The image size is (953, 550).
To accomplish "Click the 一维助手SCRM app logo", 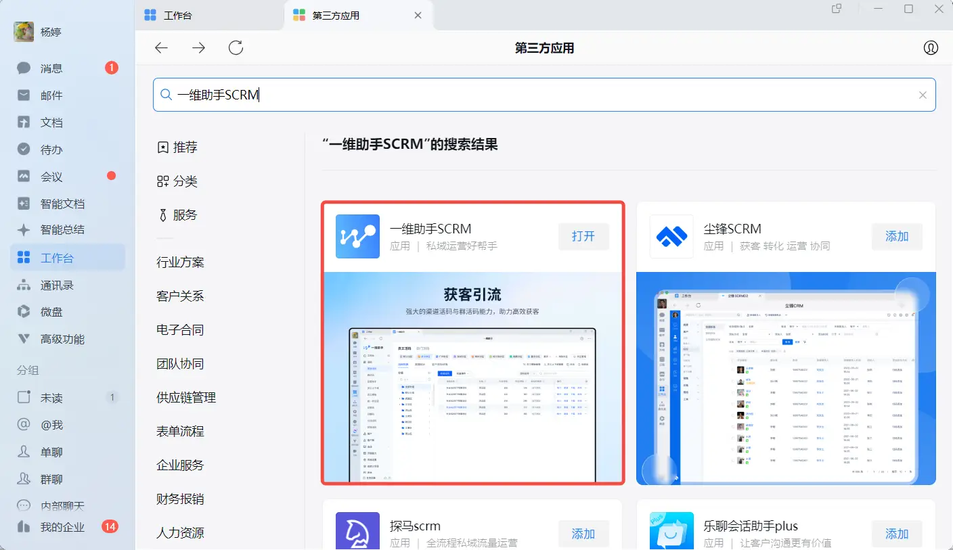I will click(x=357, y=237).
